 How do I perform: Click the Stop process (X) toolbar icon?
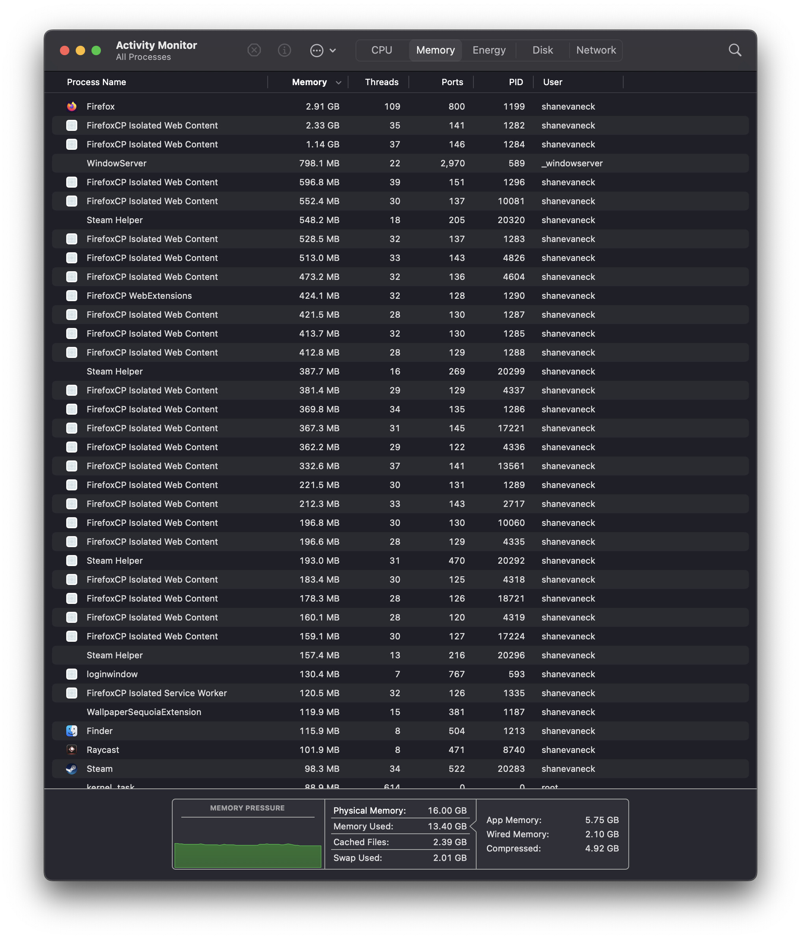[x=254, y=50]
